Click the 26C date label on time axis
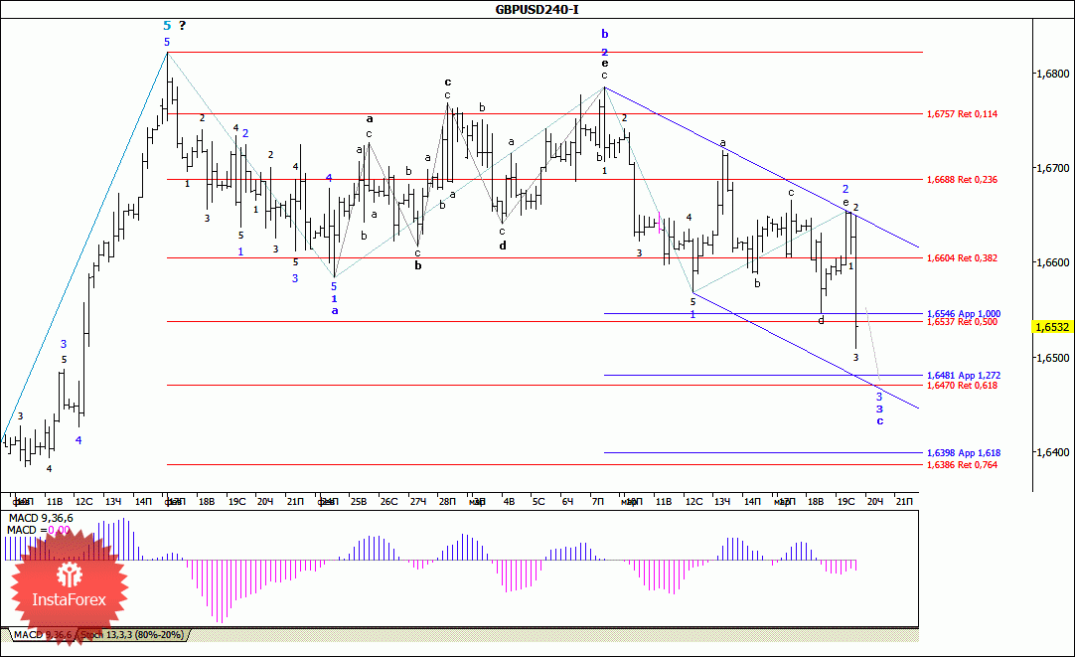This screenshot has width=1075, height=657. point(388,502)
